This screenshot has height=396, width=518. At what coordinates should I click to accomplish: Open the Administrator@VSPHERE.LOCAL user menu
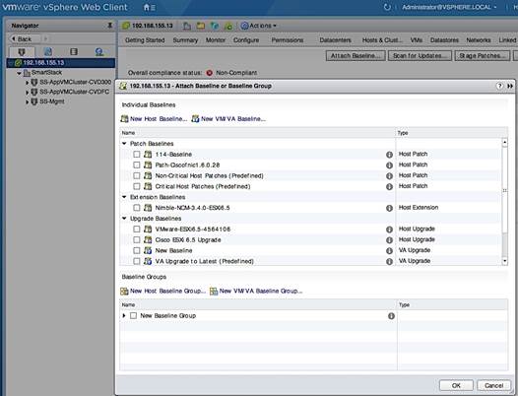(x=449, y=7)
